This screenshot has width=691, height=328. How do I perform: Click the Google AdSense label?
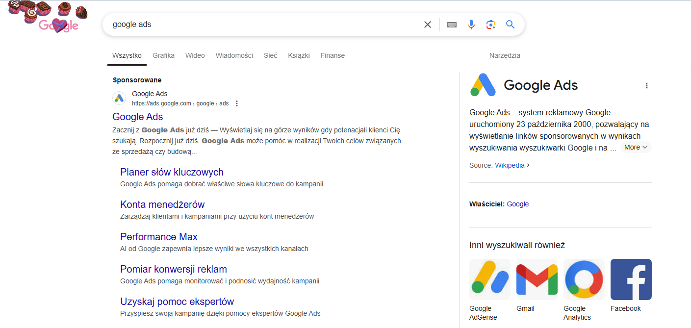click(x=483, y=313)
